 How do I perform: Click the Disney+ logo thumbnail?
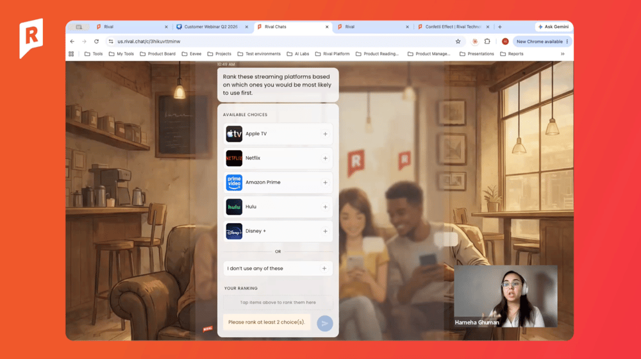234,231
